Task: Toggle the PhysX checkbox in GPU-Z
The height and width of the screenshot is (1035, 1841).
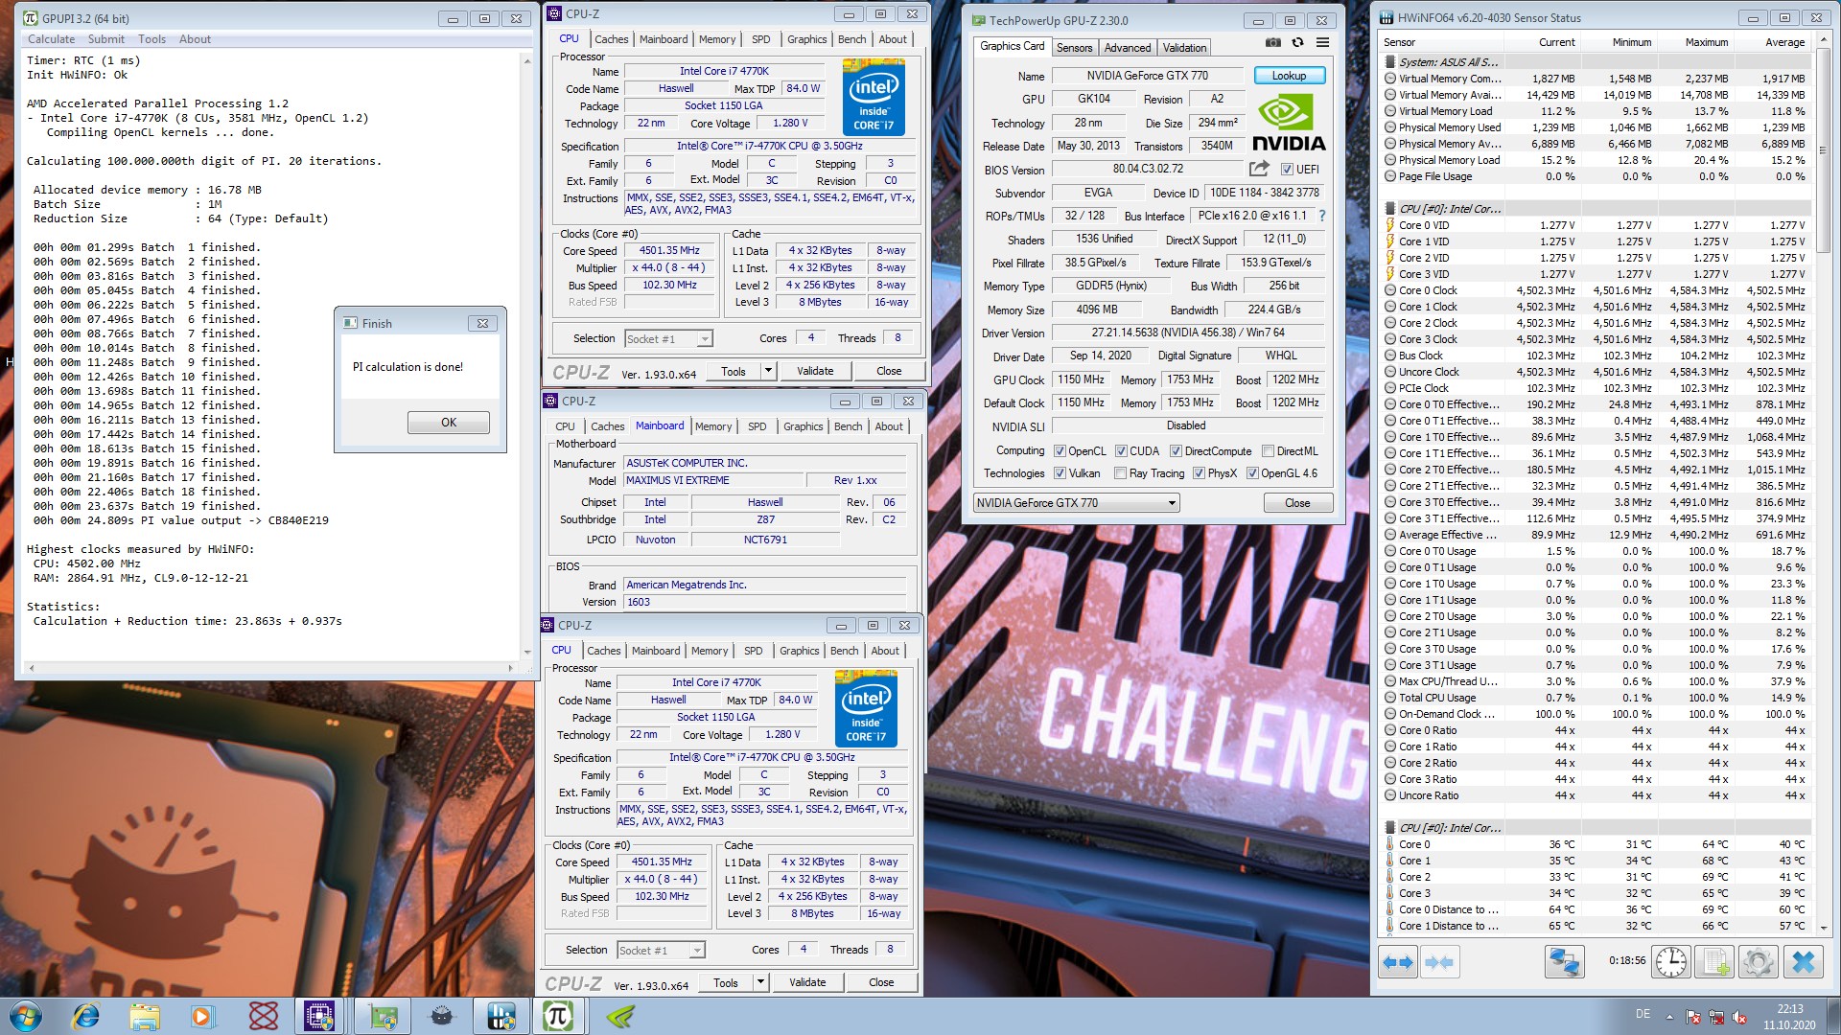Action: [1199, 473]
